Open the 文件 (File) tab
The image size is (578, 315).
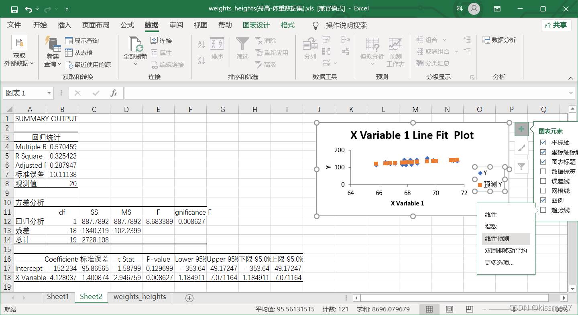pos(14,25)
